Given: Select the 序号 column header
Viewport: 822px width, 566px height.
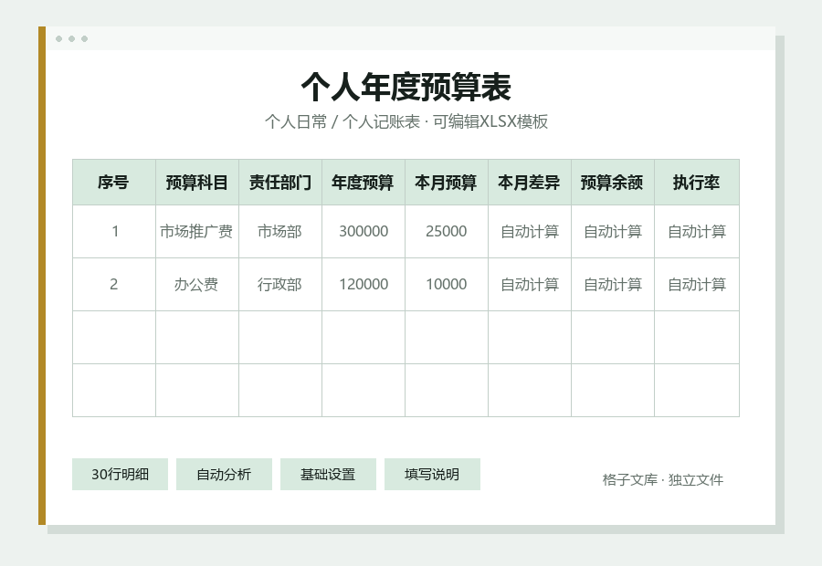Looking at the screenshot, I should coord(114,183).
